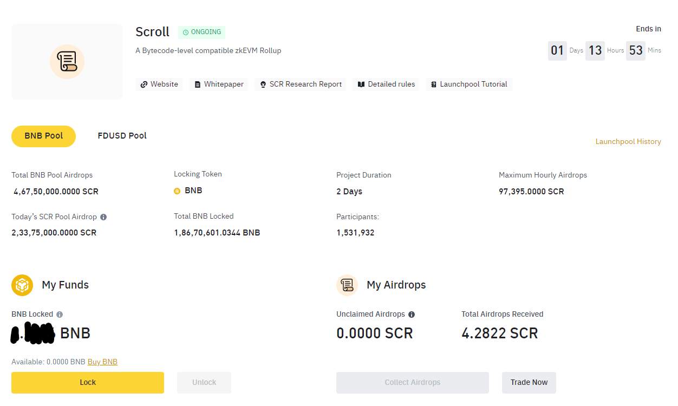Image resolution: width=678 pixels, height=406 pixels.
Task: Open the SCR Research Report link
Action: tap(301, 84)
